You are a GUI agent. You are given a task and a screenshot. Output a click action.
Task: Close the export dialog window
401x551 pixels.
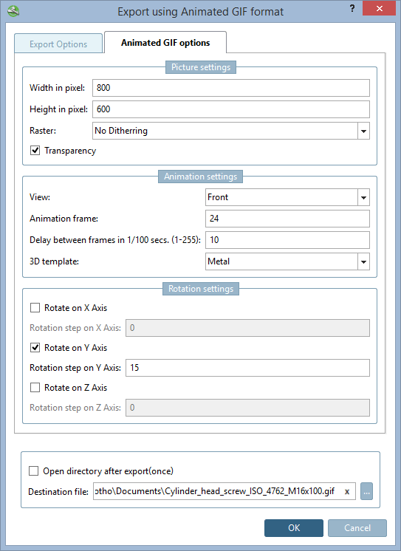(379, 8)
